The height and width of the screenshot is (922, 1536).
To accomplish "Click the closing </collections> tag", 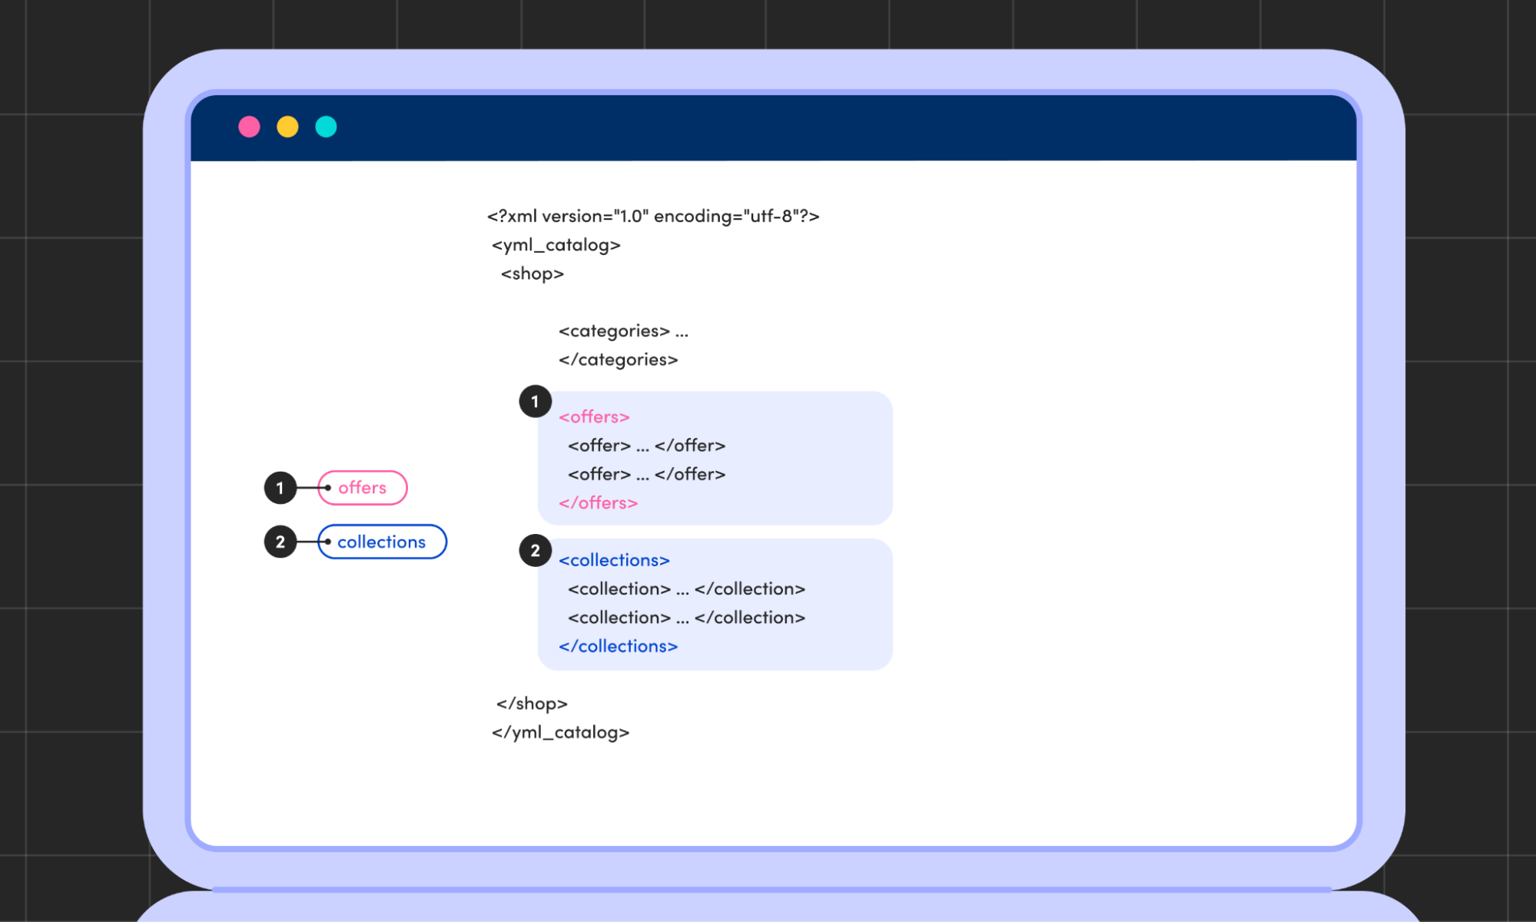I will [618, 646].
